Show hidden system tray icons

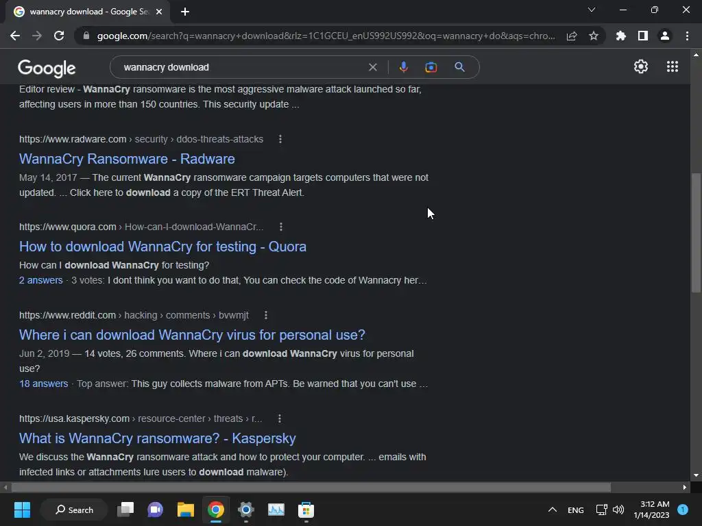(x=553, y=510)
